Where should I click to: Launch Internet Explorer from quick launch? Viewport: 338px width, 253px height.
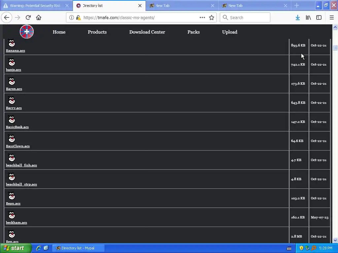[39, 248]
